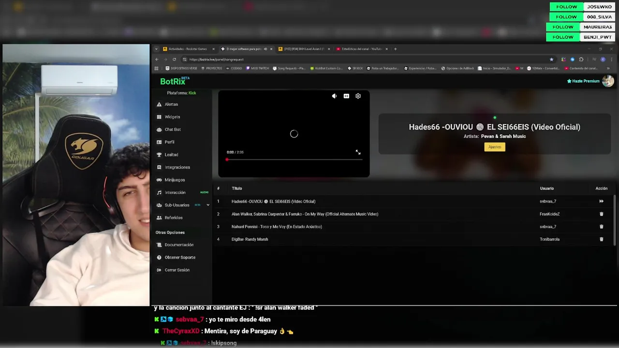The image size is (619, 348).
Task: Click the BotRix logo
Action: (175, 81)
